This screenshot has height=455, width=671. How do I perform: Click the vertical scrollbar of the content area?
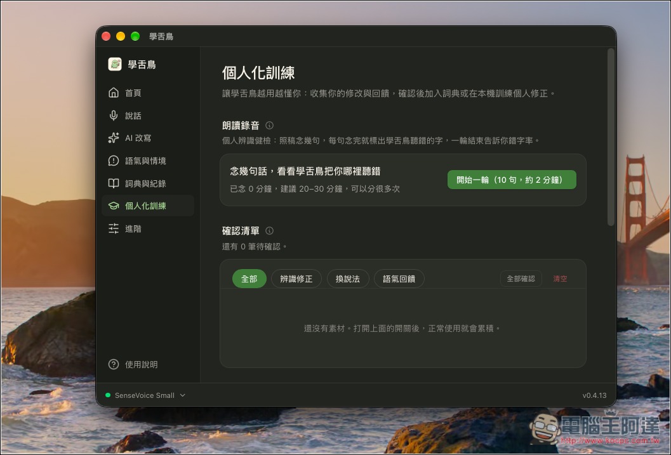(x=611, y=137)
